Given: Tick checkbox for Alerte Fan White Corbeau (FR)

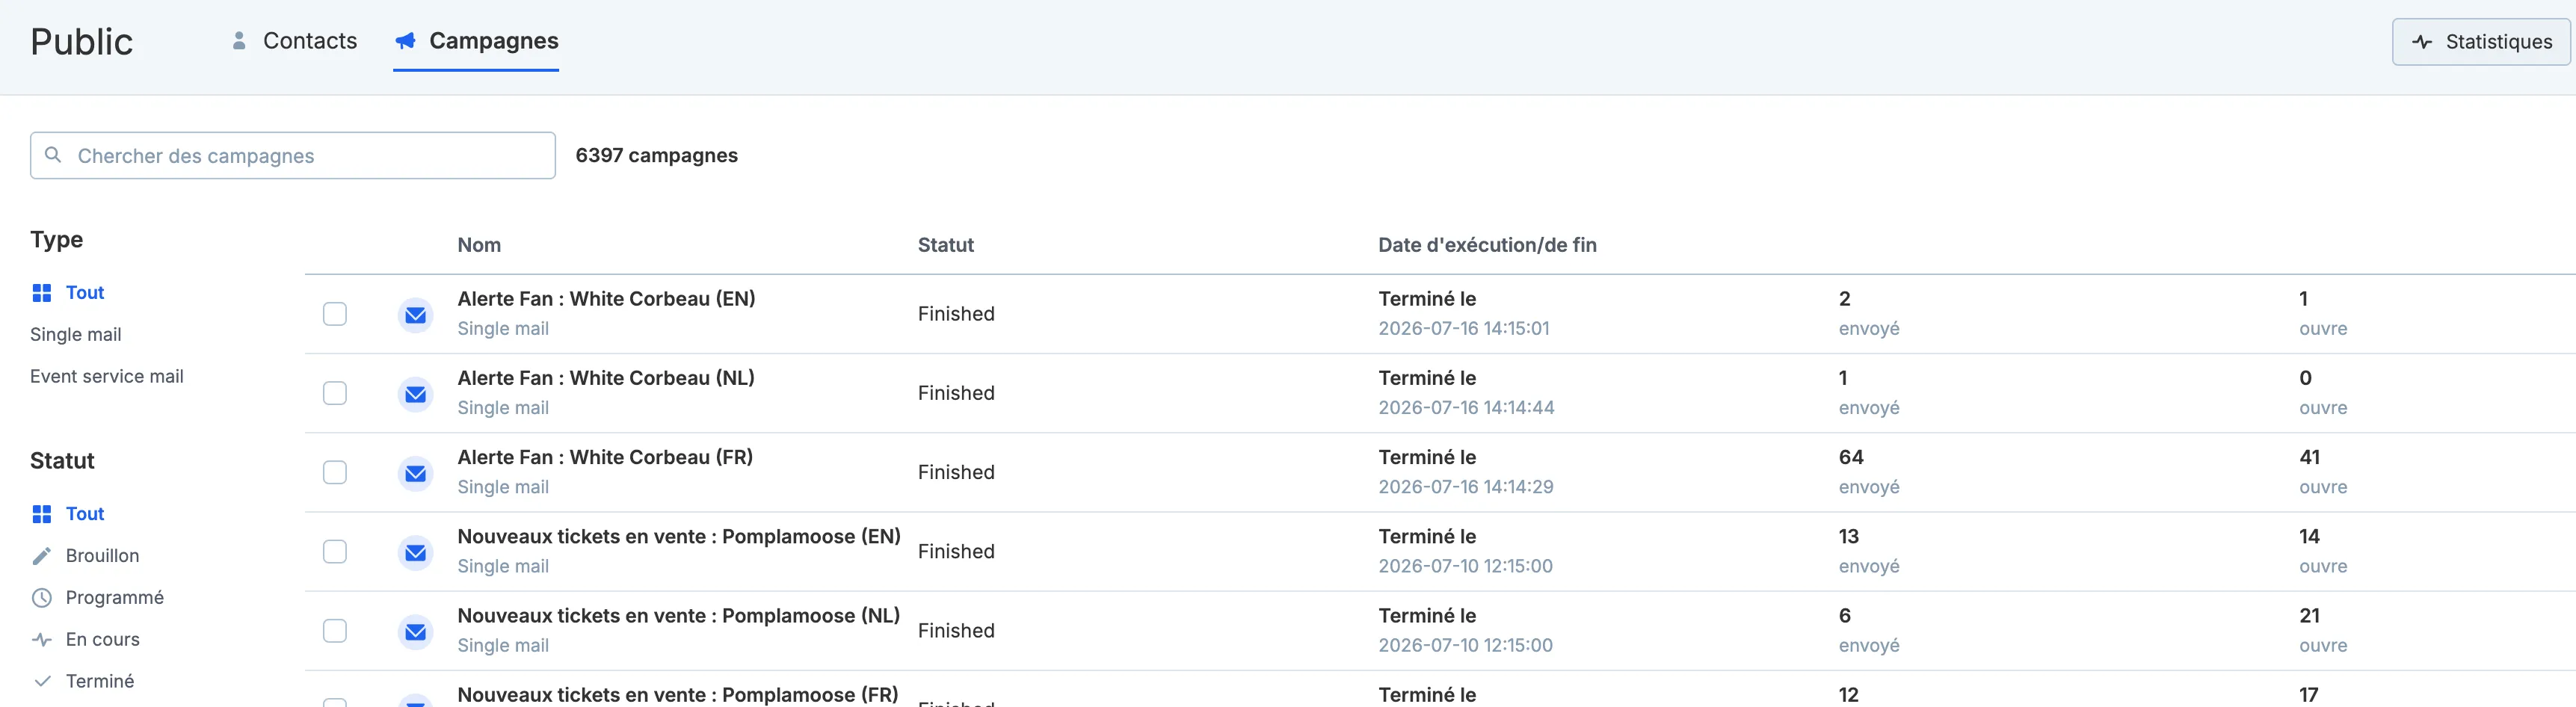Looking at the screenshot, I should click(335, 472).
